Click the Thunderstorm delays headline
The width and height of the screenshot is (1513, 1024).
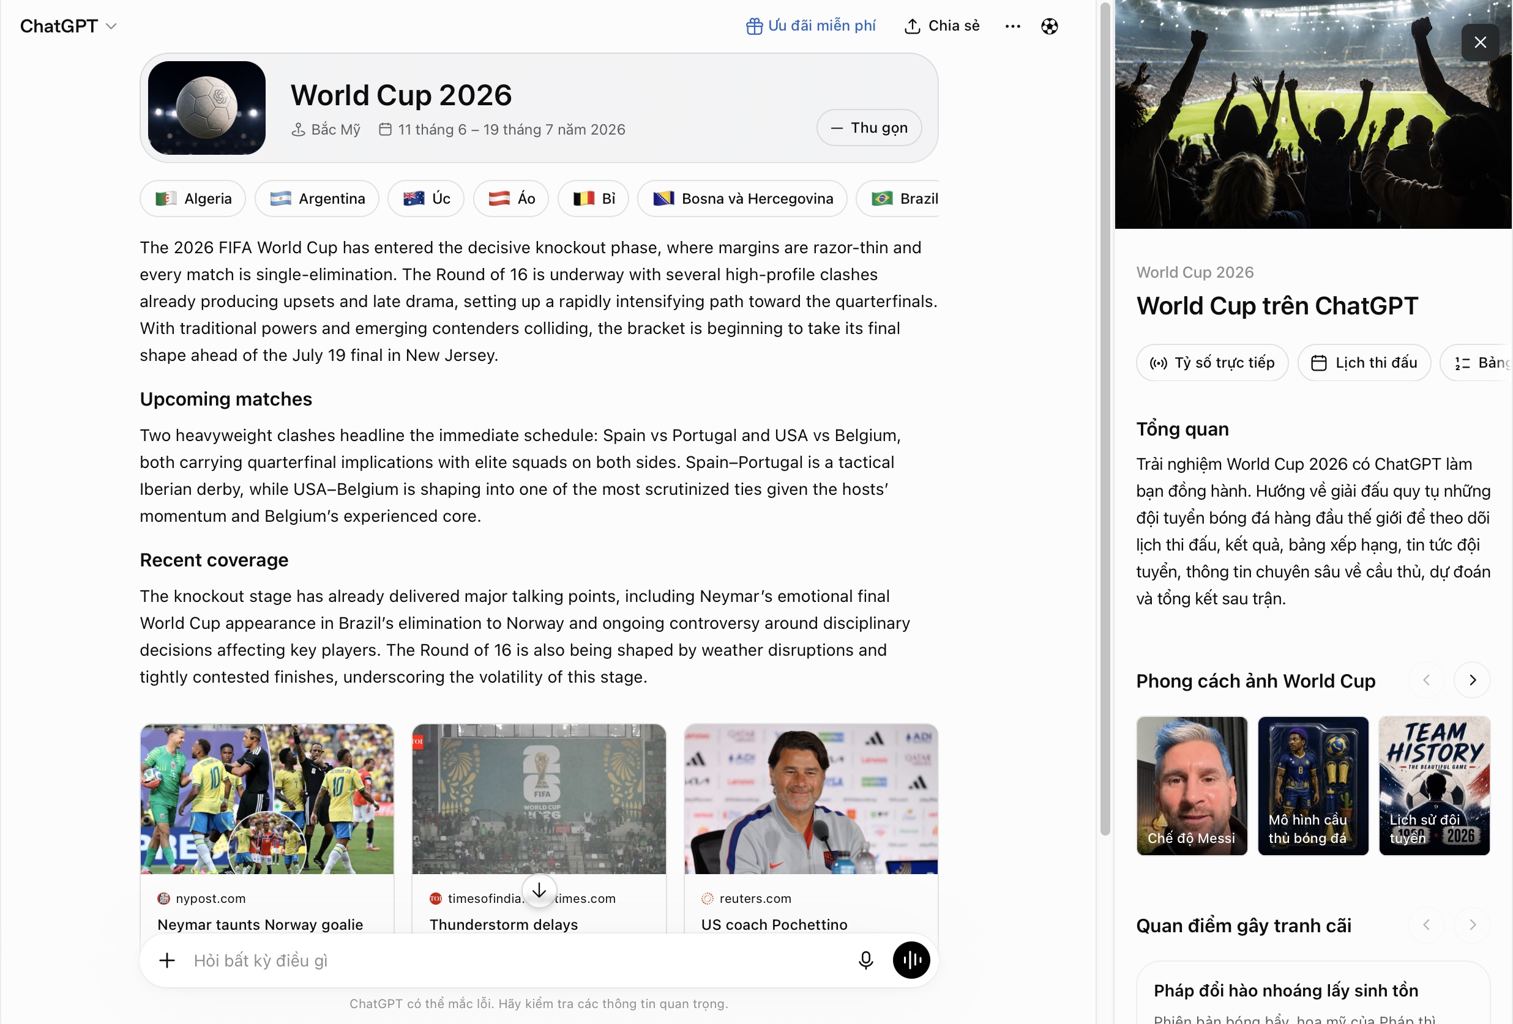coord(503,924)
